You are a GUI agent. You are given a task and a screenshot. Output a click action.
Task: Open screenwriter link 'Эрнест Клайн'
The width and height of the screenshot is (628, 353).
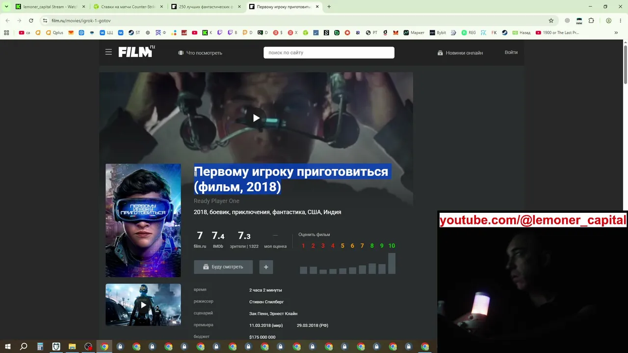[284, 314]
